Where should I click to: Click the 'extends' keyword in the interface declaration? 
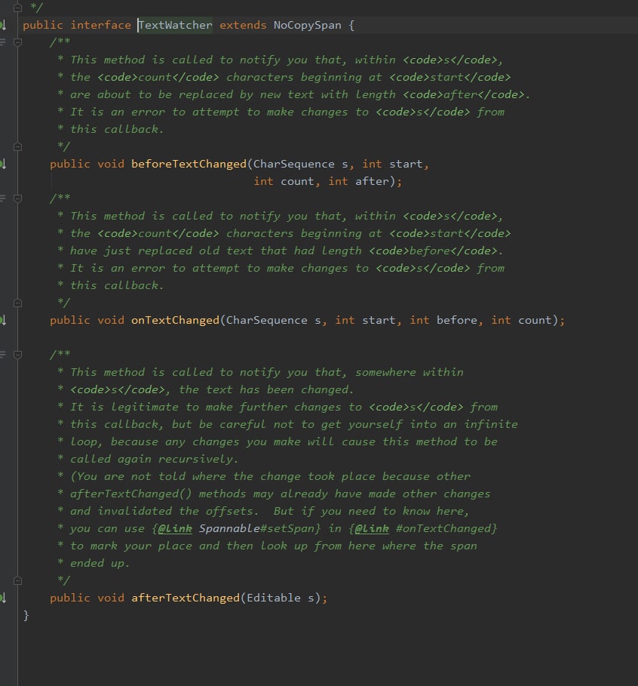coord(243,25)
